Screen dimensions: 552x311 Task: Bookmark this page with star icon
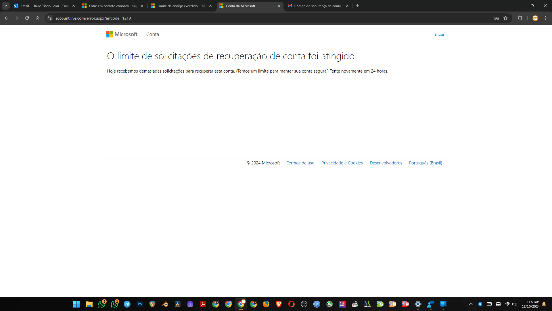click(x=505, y=18)
